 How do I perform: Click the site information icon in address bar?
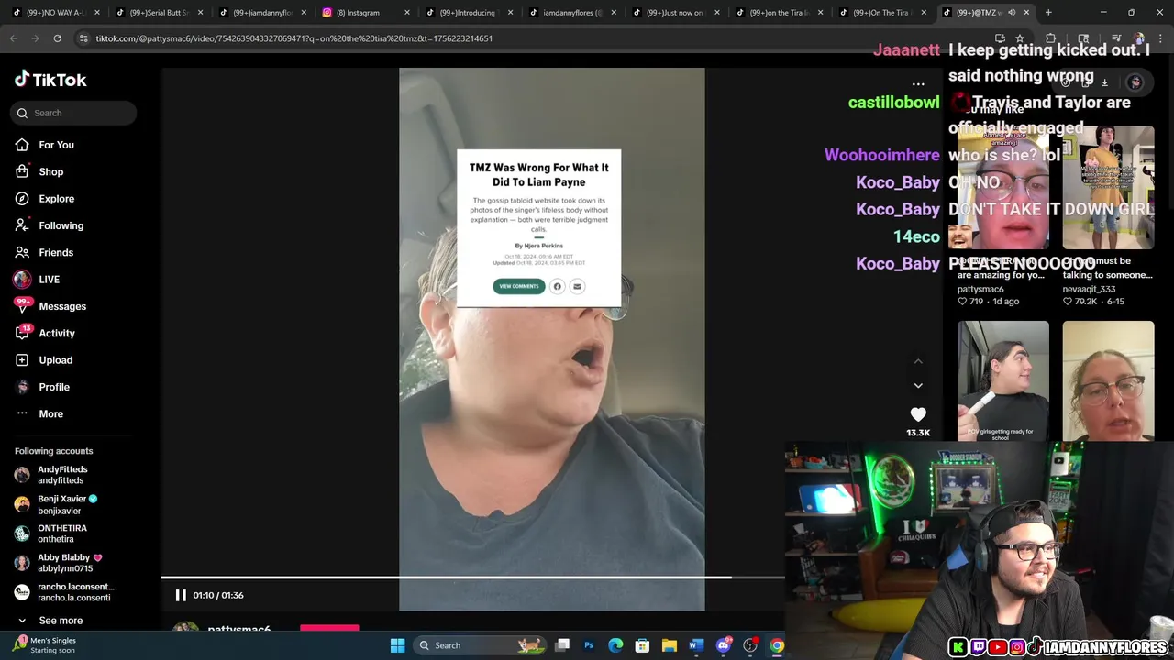click(83, 38)
